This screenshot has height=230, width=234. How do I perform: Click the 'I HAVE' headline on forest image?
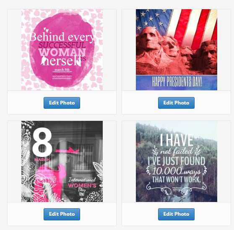click(177, 140)
